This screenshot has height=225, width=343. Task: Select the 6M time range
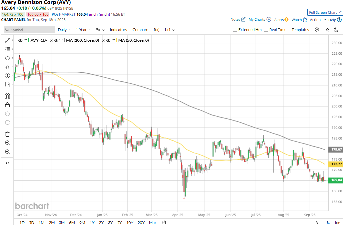72,223
